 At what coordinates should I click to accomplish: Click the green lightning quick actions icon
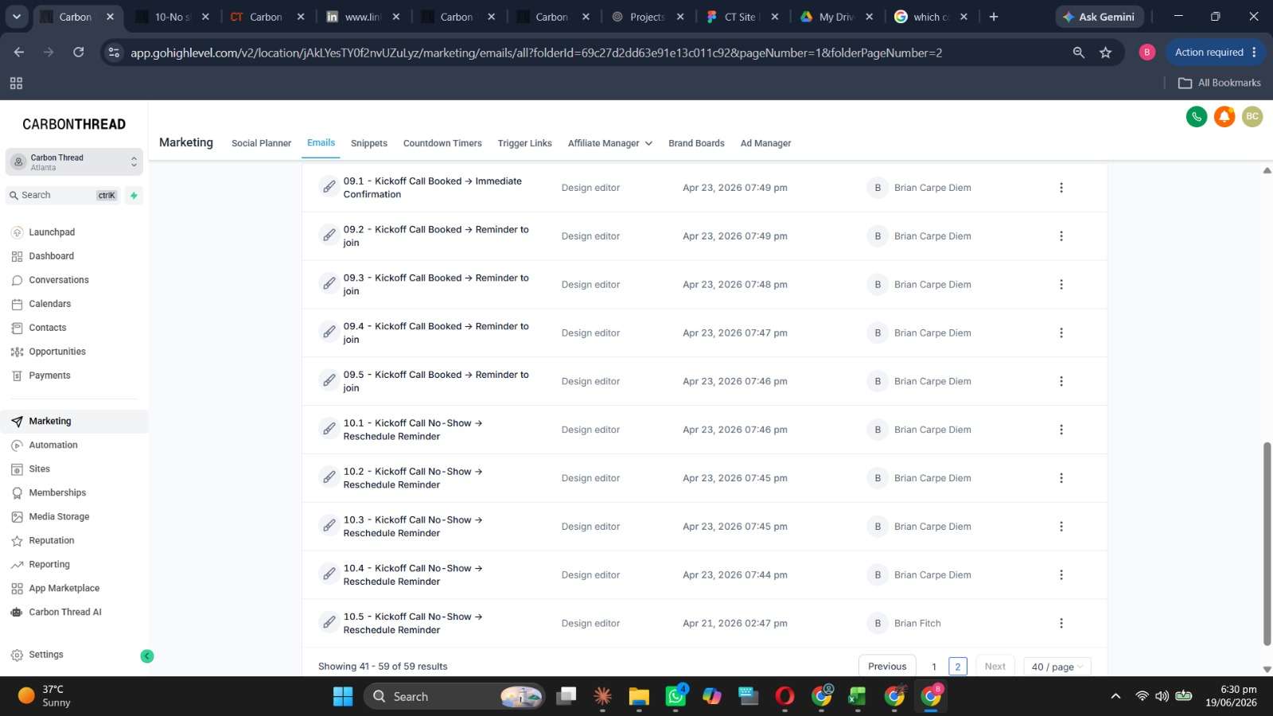pos(134,195)
